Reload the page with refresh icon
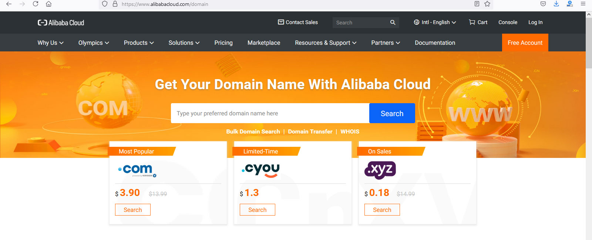Screen dimensions: 592x240 (36, 4)
